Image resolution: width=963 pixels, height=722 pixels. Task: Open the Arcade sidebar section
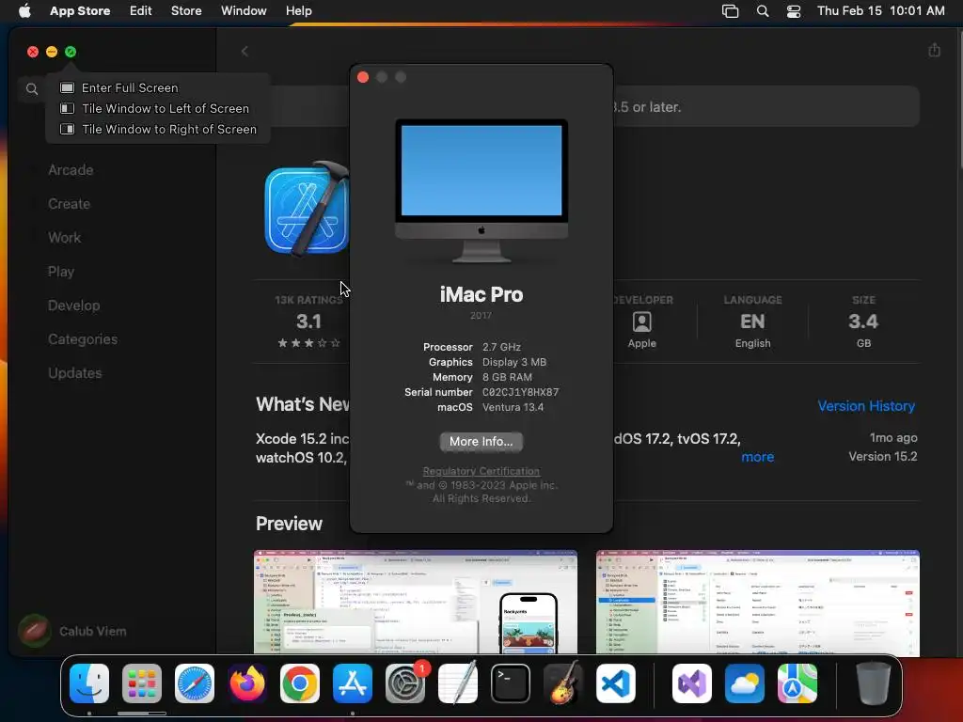click(71, 170)
